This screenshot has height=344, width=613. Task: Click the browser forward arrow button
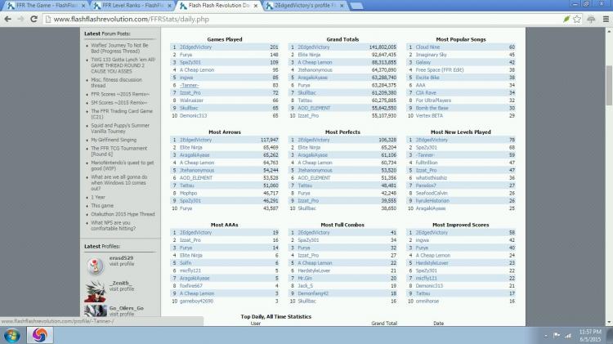pos(25,18)
